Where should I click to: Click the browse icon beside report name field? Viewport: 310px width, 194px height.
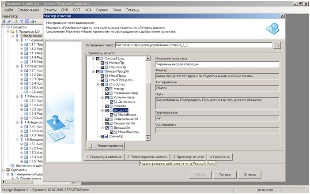point(277,45)
